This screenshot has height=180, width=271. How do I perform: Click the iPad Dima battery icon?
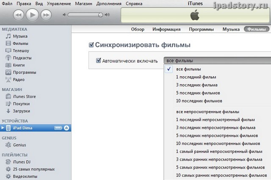pos(58,128)
